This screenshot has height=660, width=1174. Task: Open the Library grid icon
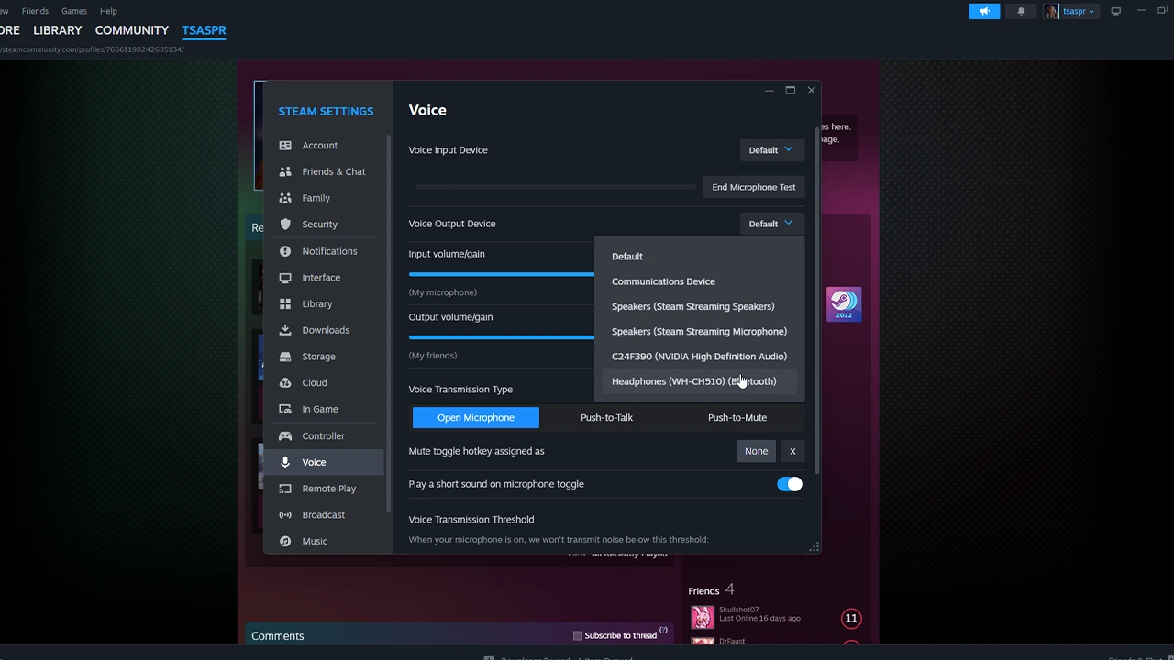pyautogui.click(x=285, y=303)
